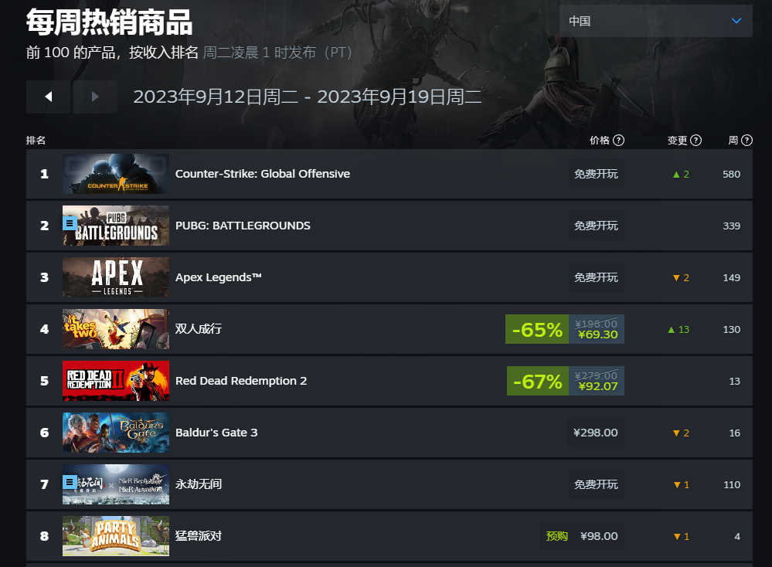Click the help icon beside 周 column
The height and width of the screenshot is (567, 772).
[x=747, y=141]
